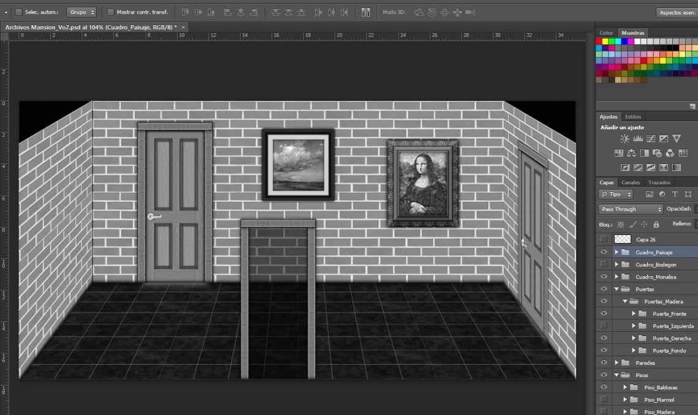Add a Brightness/Contrast adjustment

(625, 139)
